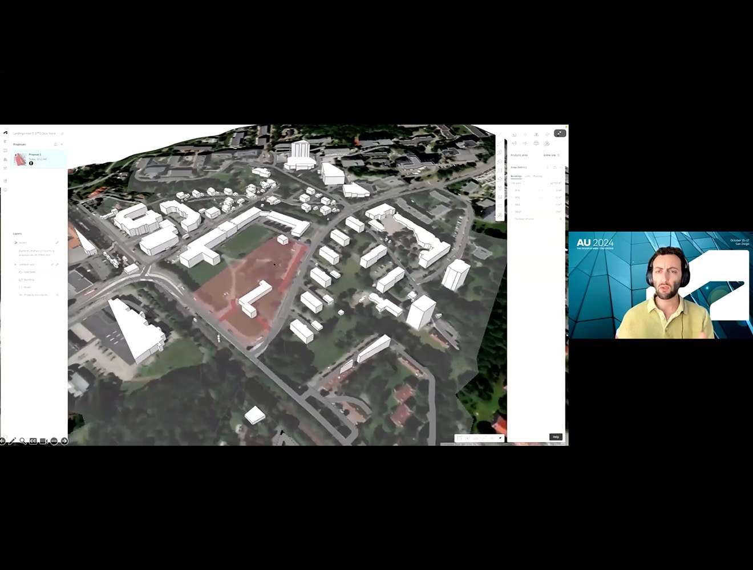Switch to the Units tab in Area metrics
This screenshot has height=570, width=753.
click(528, 176)
